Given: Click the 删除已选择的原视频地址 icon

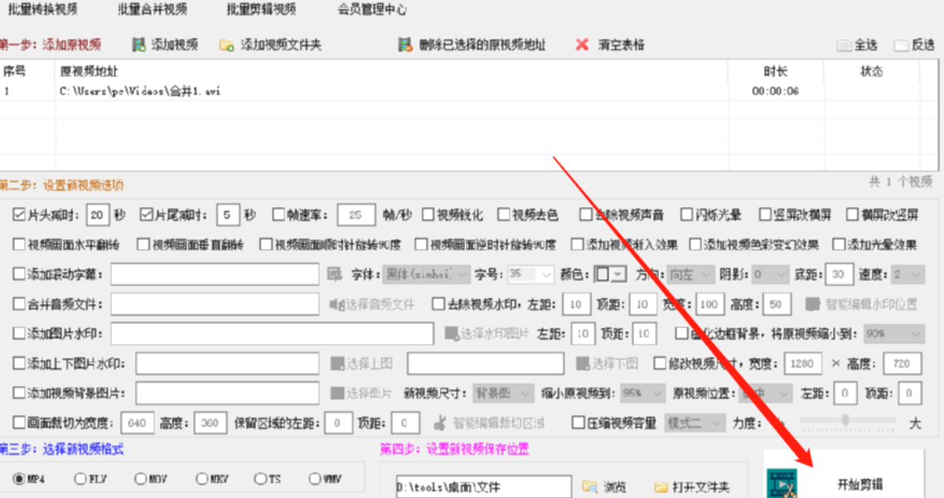Looking at the screenshot, I should pos(405,45).
